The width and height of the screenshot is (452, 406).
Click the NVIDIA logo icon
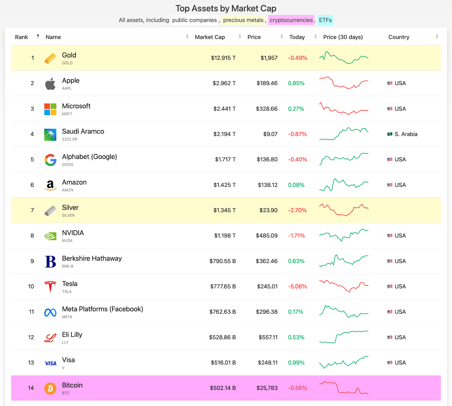point(50,236)
